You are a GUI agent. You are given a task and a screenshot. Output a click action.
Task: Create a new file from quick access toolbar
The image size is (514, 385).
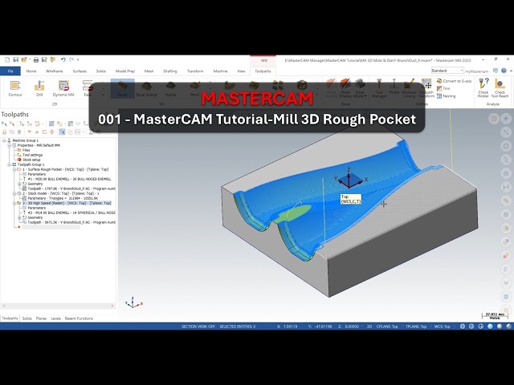click(x=7, y=60)
